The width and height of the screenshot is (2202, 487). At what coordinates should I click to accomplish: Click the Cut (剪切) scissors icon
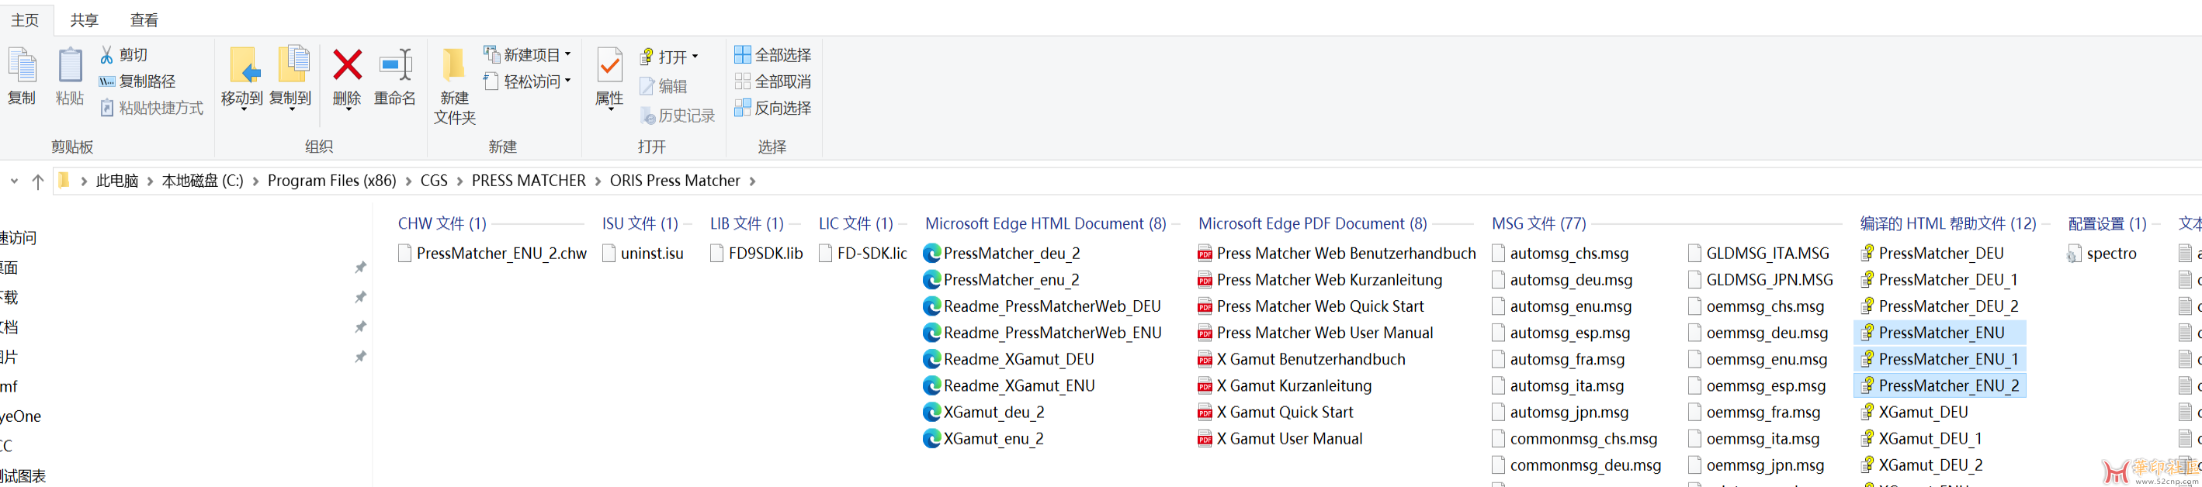[108, 55]
